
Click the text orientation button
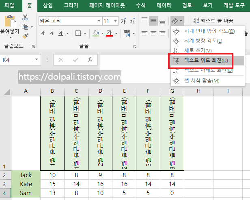[x=177, y=21]
